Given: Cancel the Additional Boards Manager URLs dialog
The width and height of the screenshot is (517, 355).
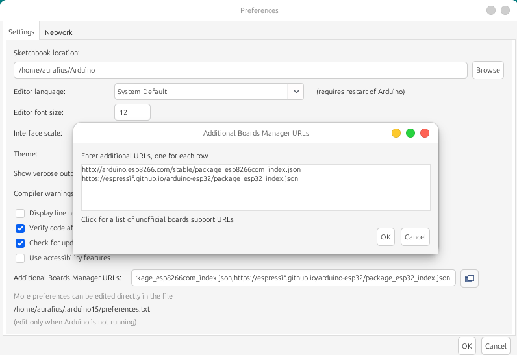Looking at the screenshot, I should 415,237.
